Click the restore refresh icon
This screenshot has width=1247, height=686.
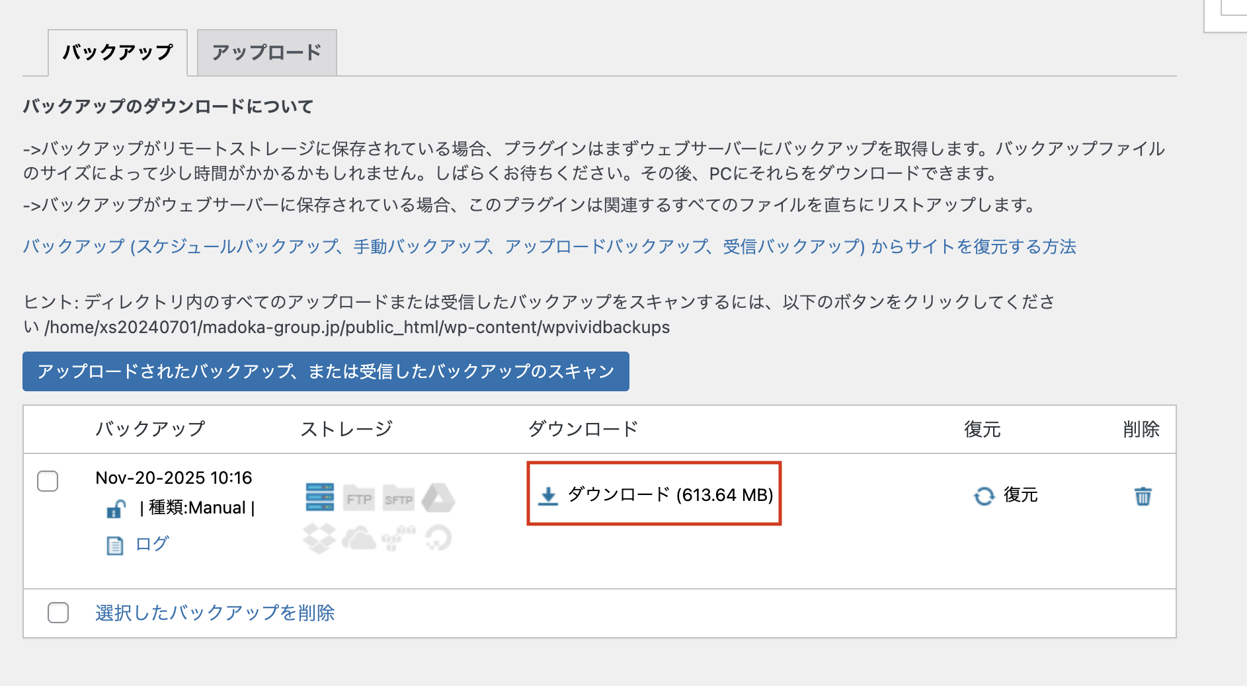(984, 494)
